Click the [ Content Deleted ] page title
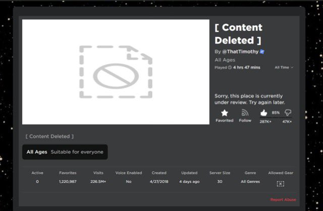Screen dimensions: 323x211 coord(239,34)
